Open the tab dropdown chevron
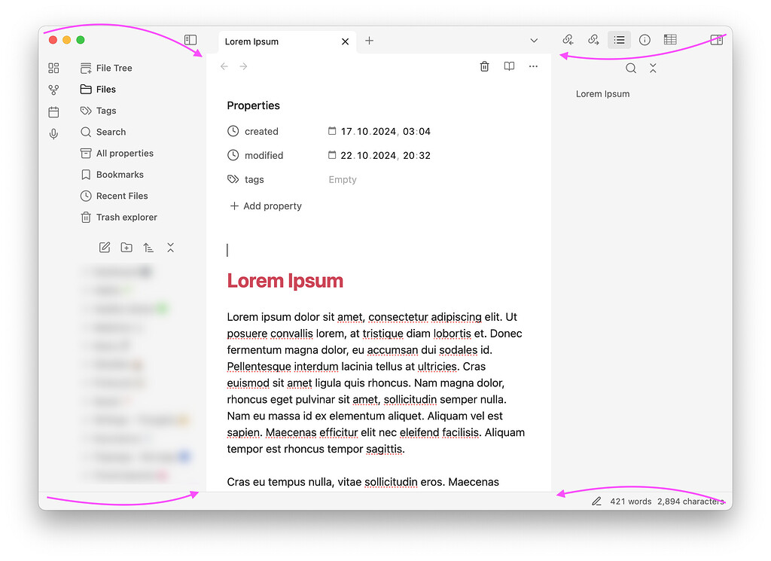 pos(534,41)
